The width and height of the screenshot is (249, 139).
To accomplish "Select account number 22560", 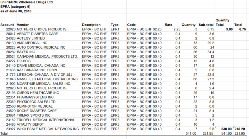I will coord(11,106).
